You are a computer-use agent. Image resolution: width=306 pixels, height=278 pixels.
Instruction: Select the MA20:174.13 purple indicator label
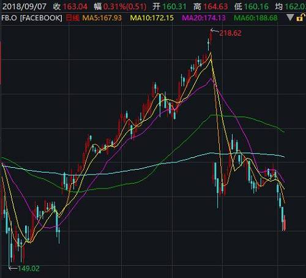click(x=204, y=18)
